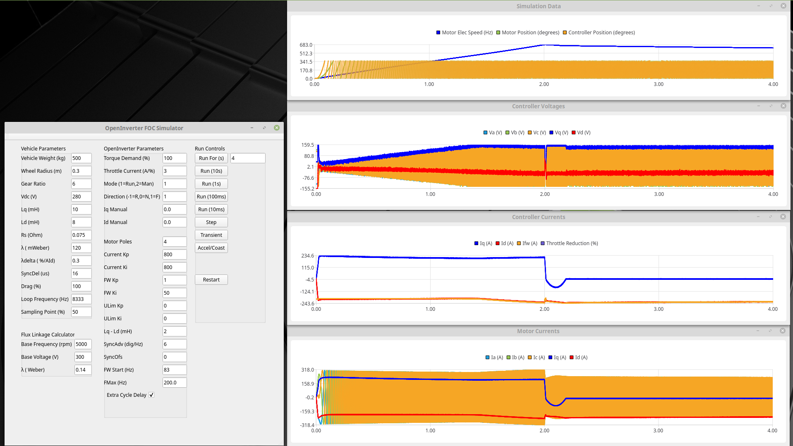
Task: Select the Torque Demand (%) input
Action: pos(174,158)
